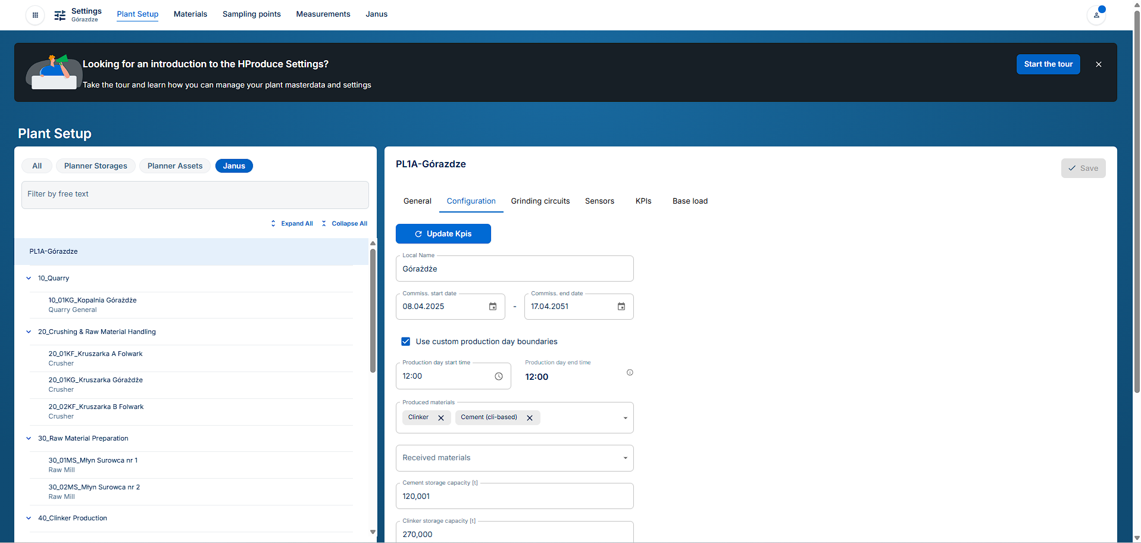Open the Received materials dropdown

515,458
